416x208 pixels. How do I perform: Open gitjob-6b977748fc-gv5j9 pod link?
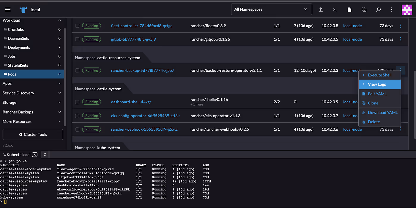133,39
